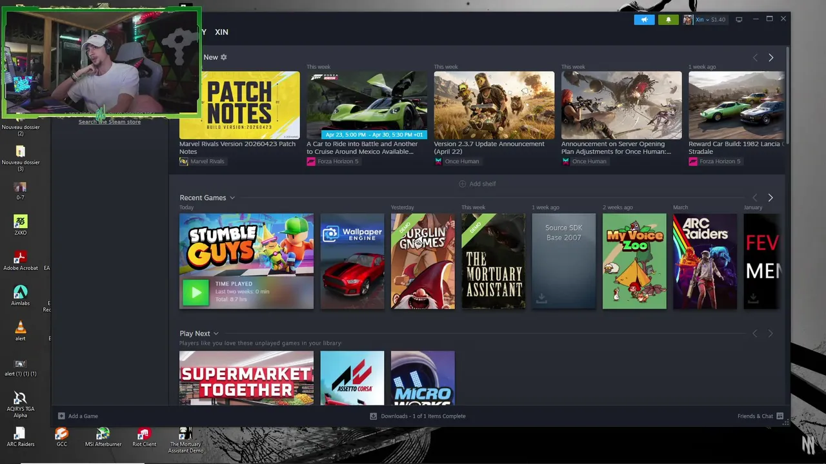Open the green notifications bell
The height and width of the screenshot is (464, 826).
coord(668,19)
